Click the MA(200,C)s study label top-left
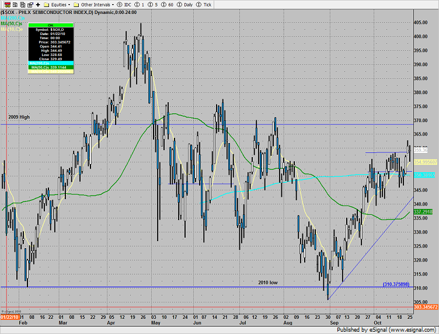This screenshot has width=439, height=334. click(x=13, y=18)
